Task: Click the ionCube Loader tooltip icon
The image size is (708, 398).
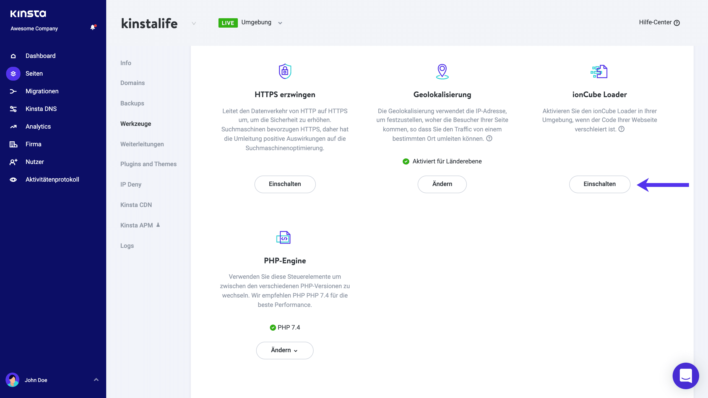Action: (x=622, y=129)
